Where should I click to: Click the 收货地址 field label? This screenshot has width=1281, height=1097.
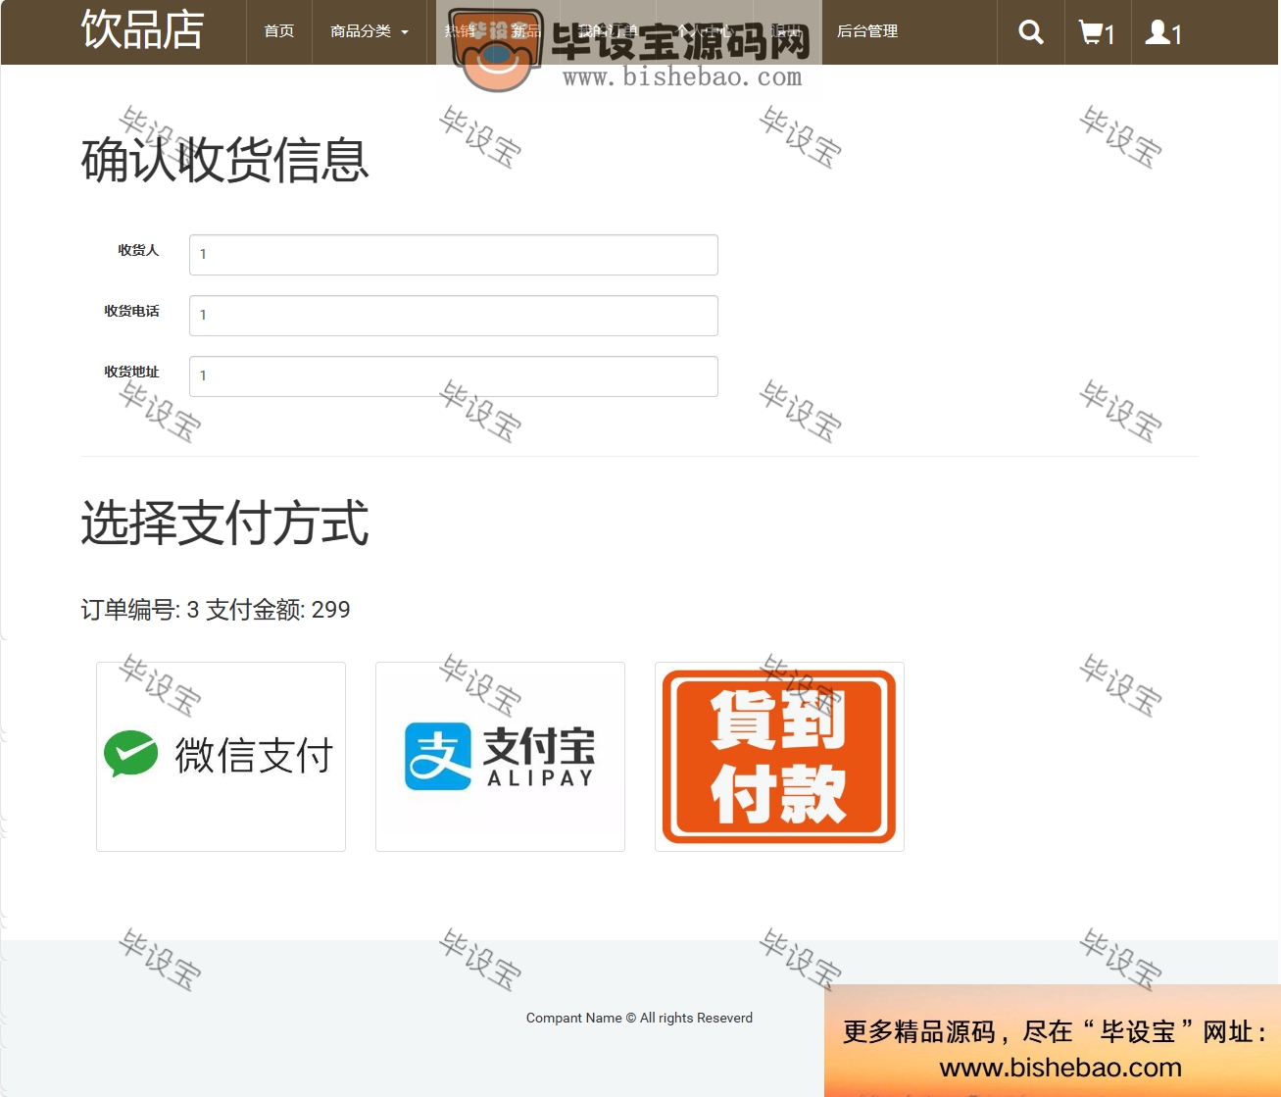pyautogui.click(x=131, y=372)
